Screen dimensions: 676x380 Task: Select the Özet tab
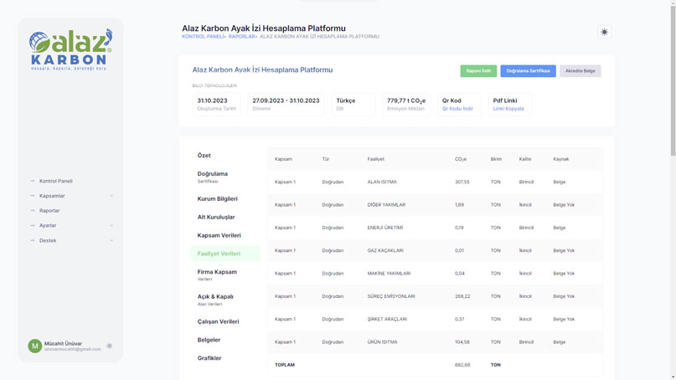(204, 155)
